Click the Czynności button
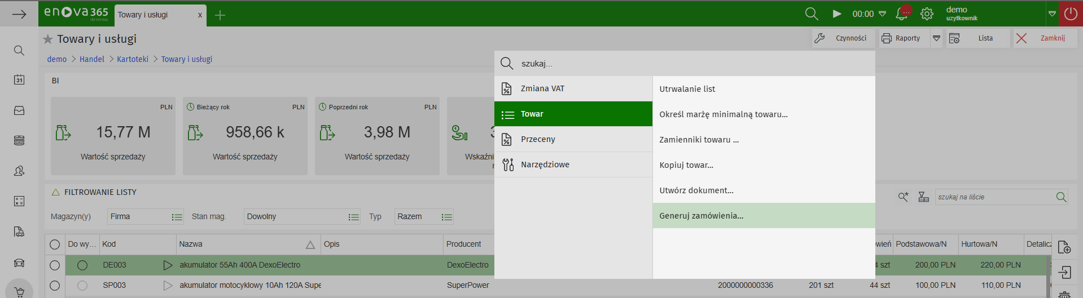 pyautogui.click(x=843, y=38)
